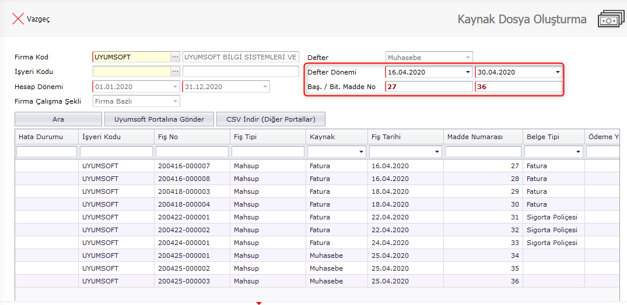
Task: Open Firma Kod lookup ellipsis button
Action: click(175, 57)
